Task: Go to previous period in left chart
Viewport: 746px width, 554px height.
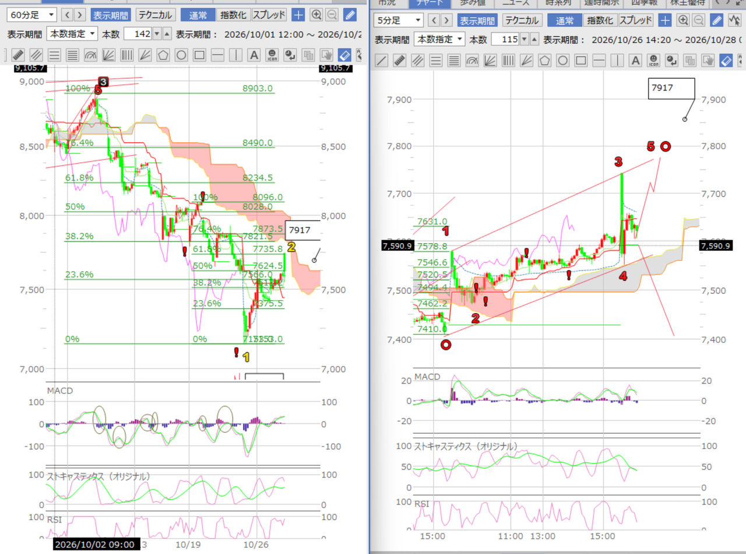Action: [68, 15]
